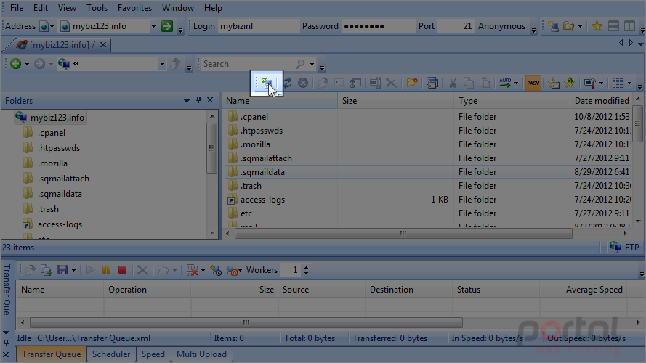
Task: Click the Delete X icon in file toolbar
Action: pos(391,83)
